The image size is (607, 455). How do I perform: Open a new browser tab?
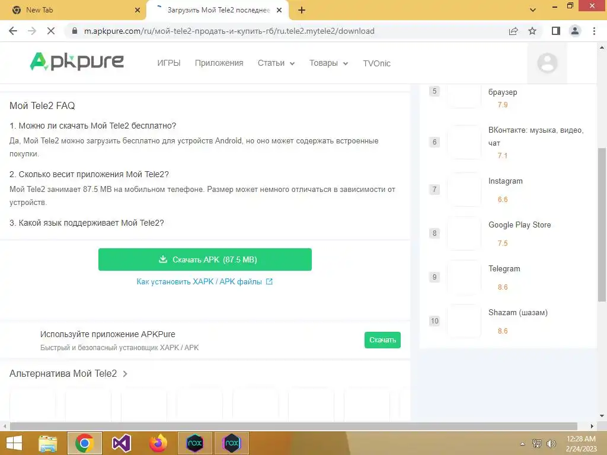point(302,11)
